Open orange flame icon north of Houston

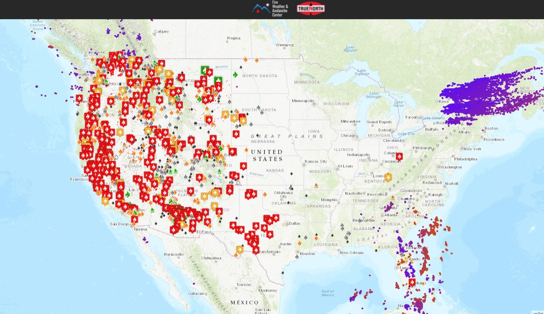pyautogui.click(x=300, y=243)
